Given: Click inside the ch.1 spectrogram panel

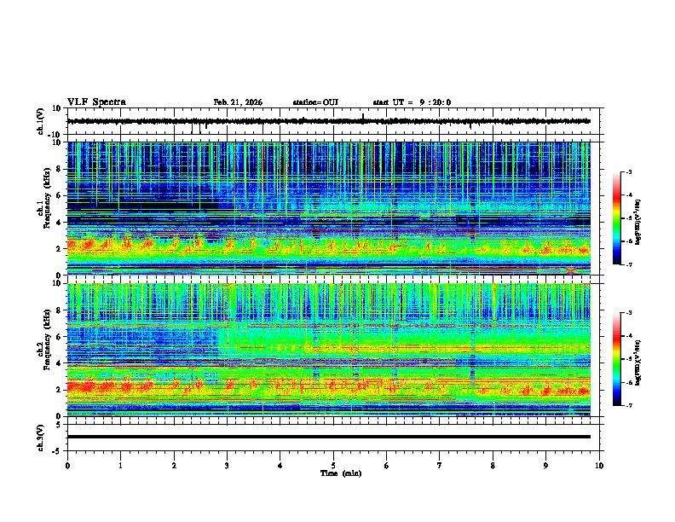Looking at the screenshot, I should pos(328,208).
